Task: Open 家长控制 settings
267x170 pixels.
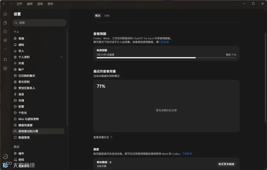Action: [x=38, y=82]
